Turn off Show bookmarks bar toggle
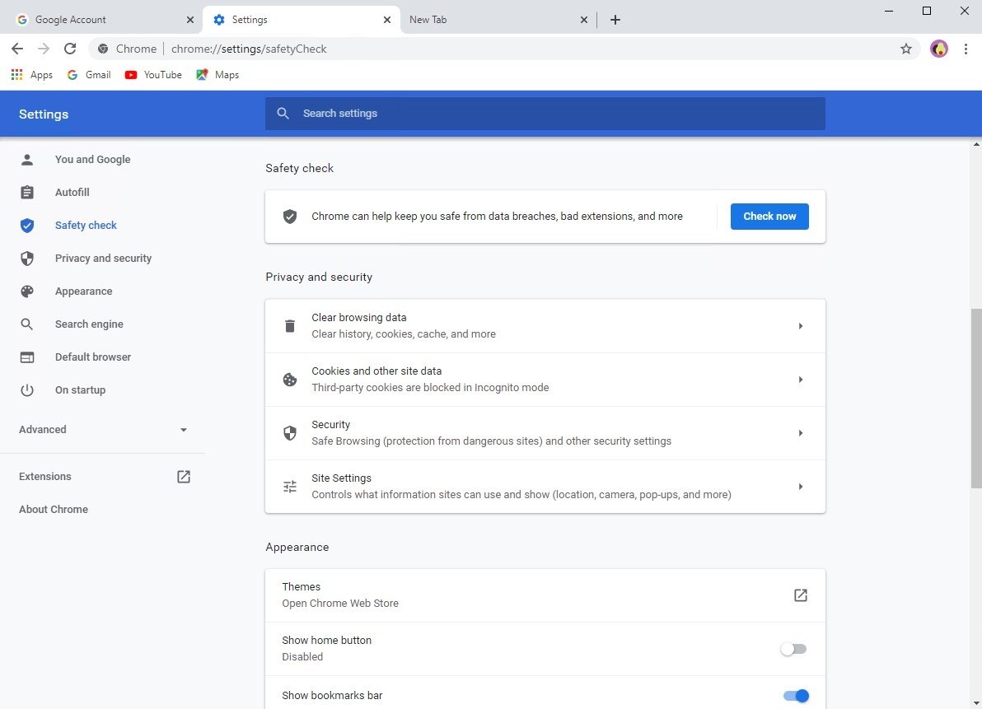The image size is (982, 709). click(x=796, y=696)
